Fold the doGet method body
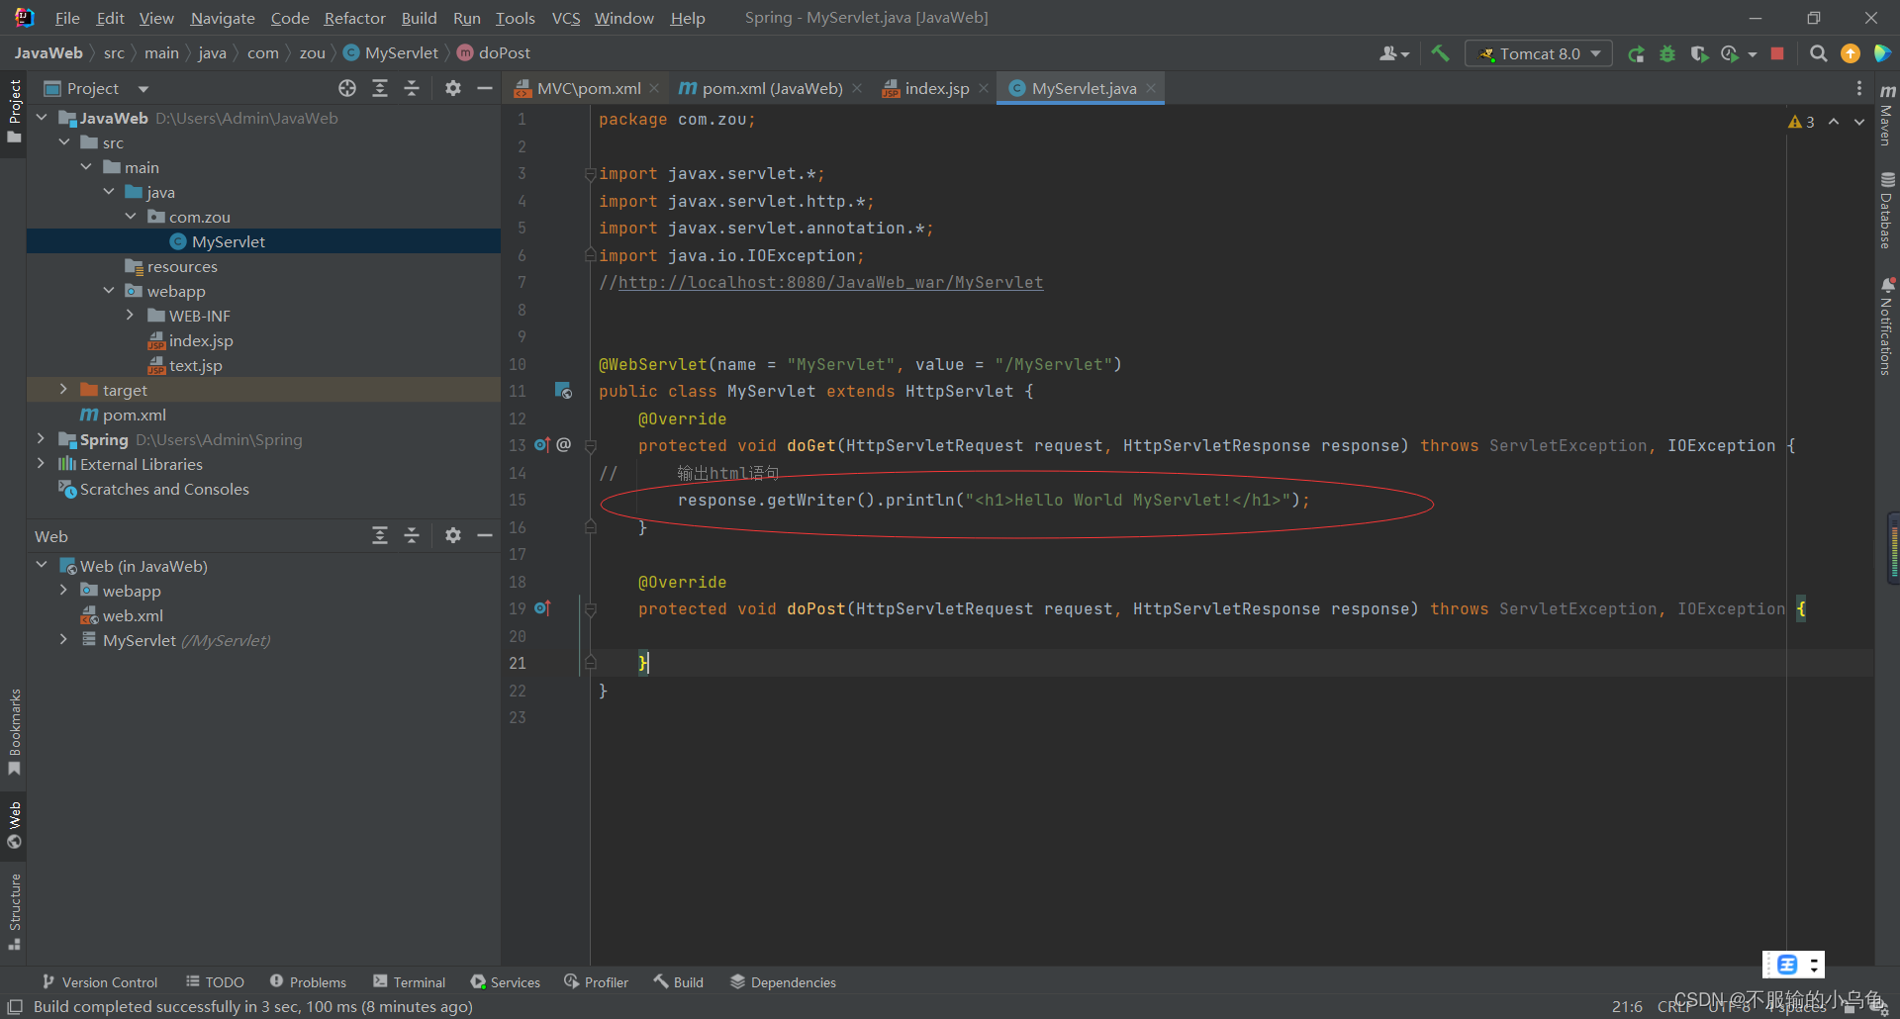The height and width of the screenshot is (1019, 1900). (590, 445)
